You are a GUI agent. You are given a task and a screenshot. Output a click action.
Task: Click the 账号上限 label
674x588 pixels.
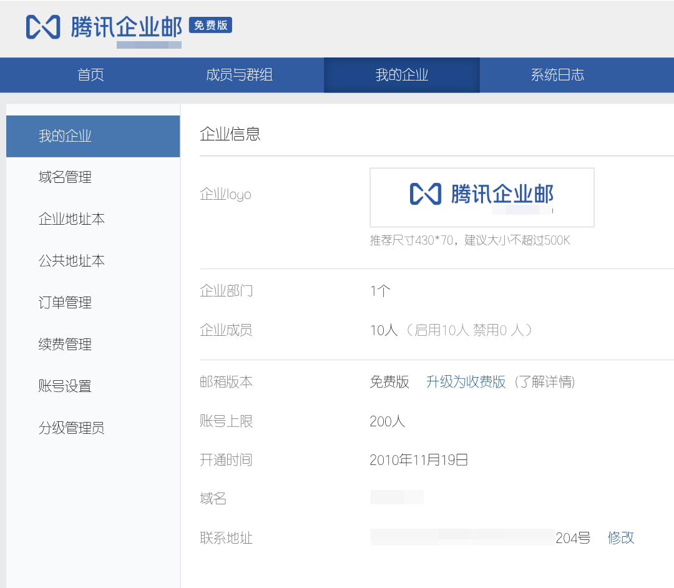point(226,421)
